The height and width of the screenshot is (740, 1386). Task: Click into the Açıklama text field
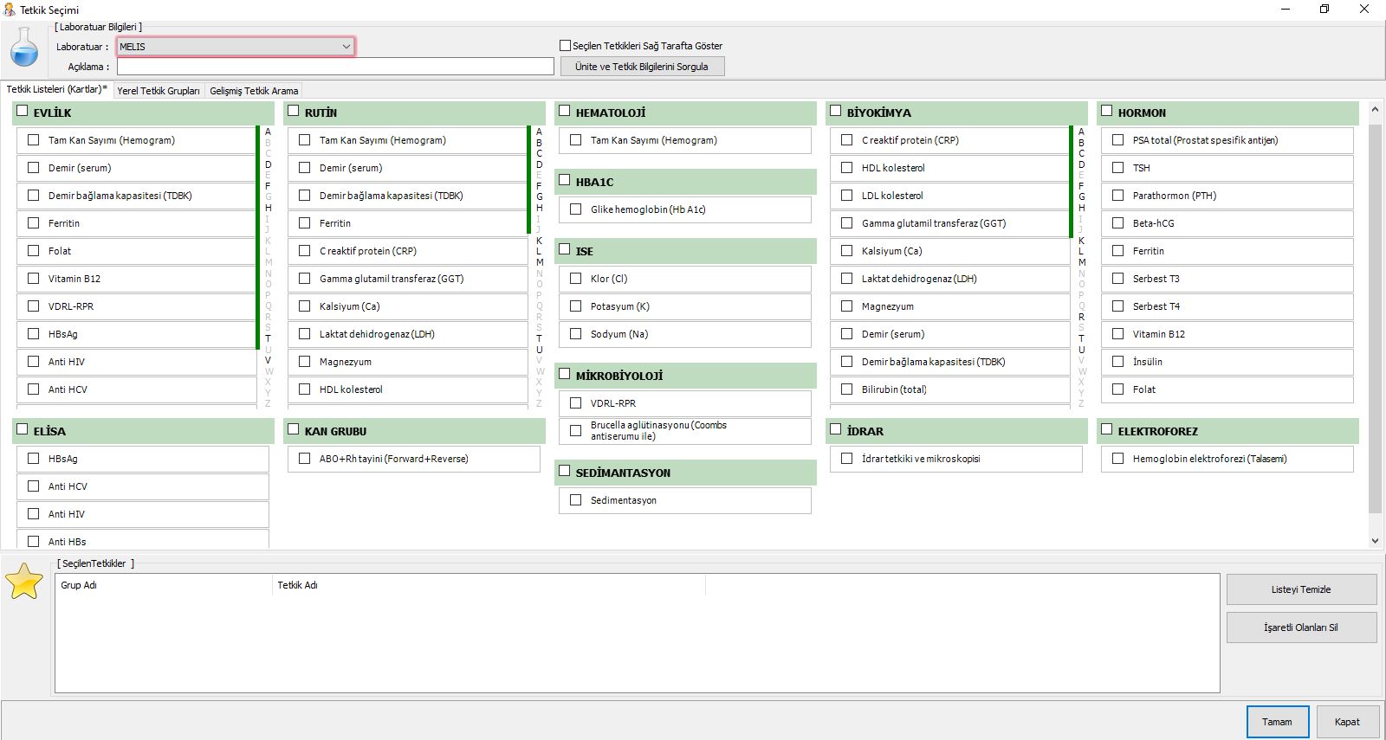335,67
